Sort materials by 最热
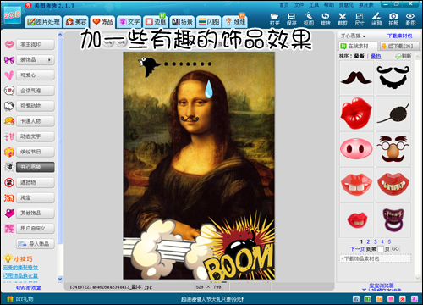The image size is (423, 305). coord(376,56)
